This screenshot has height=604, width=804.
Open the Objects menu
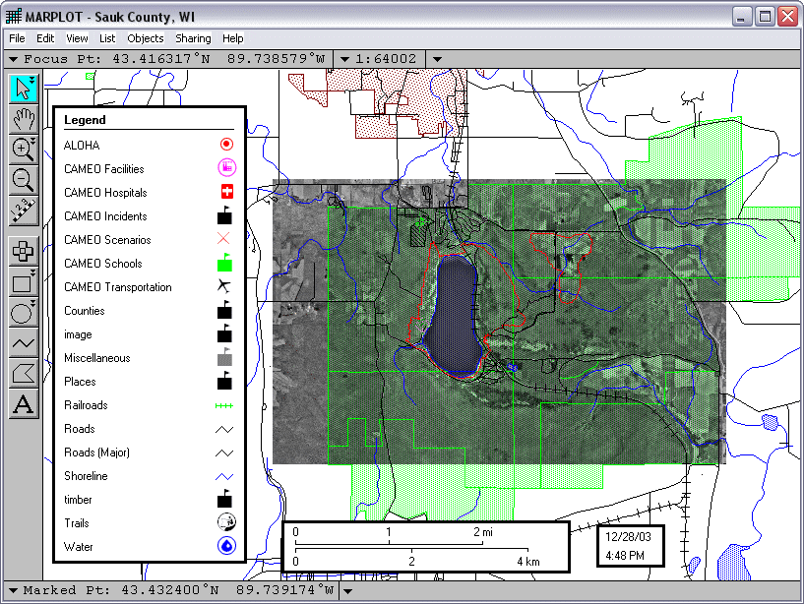(146, 38)
